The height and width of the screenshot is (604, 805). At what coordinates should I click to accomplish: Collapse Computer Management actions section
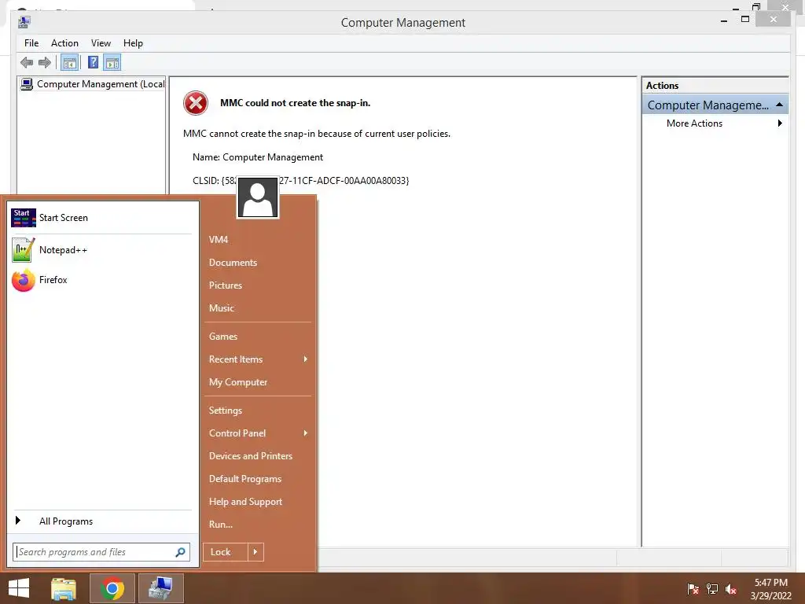coord(779,105)
